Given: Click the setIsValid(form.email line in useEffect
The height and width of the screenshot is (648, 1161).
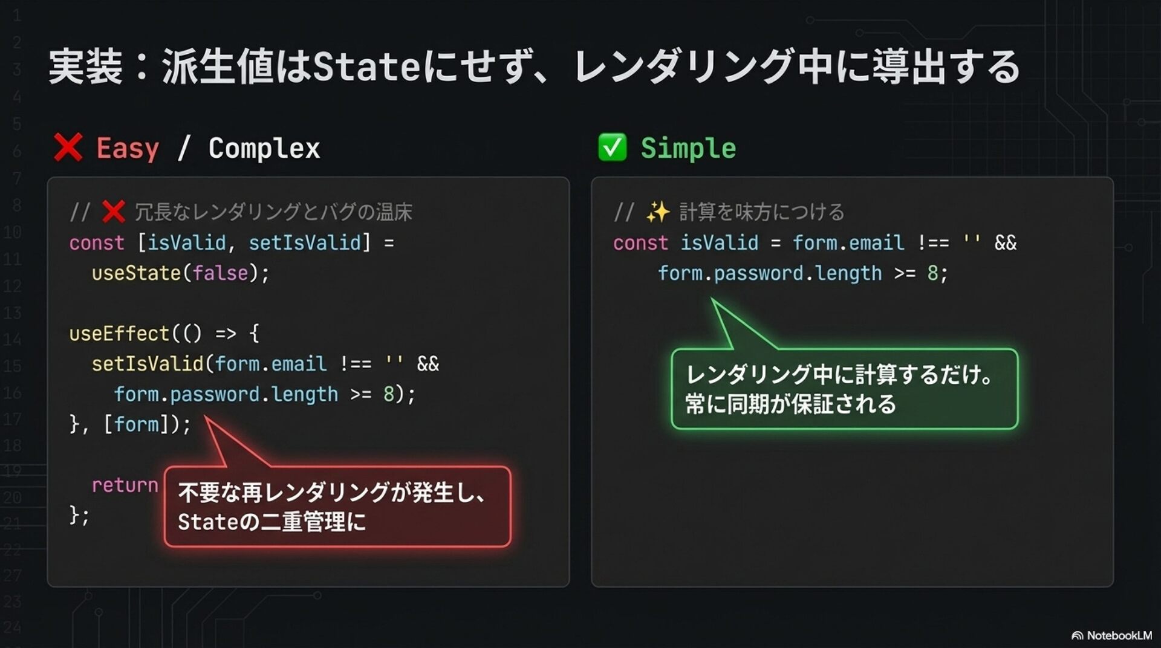Looking at the screenshot, I should coord(265,364).
